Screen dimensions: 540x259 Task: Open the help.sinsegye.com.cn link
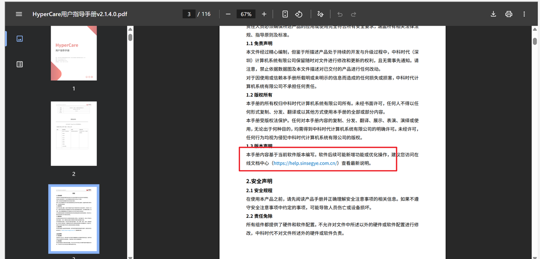tap(305, 163)
